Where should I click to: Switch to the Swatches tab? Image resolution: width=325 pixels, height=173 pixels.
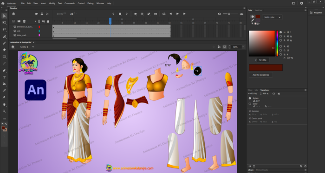[x=258, y=10]
